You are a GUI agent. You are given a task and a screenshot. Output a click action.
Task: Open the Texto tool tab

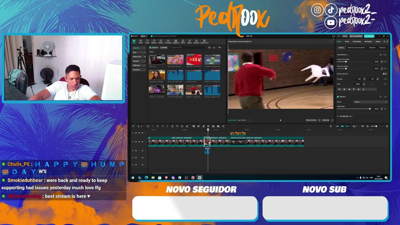pyautogui.click(x=147, y=41)
